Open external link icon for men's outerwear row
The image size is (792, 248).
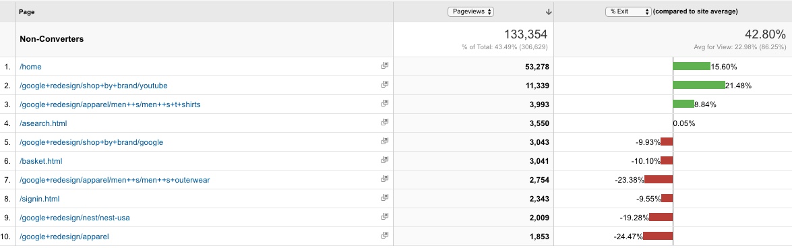pos(384,180)
